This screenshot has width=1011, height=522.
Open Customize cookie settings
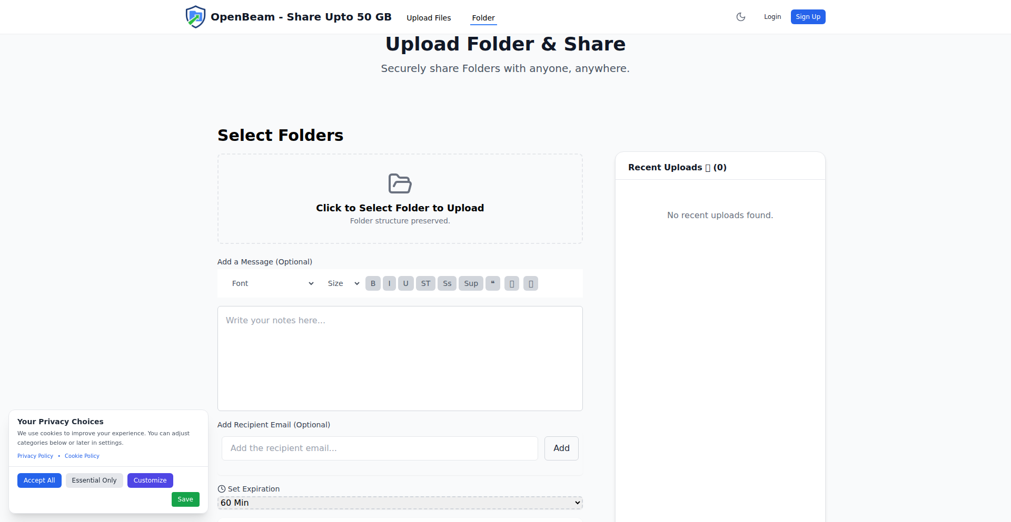coord(150,480)
